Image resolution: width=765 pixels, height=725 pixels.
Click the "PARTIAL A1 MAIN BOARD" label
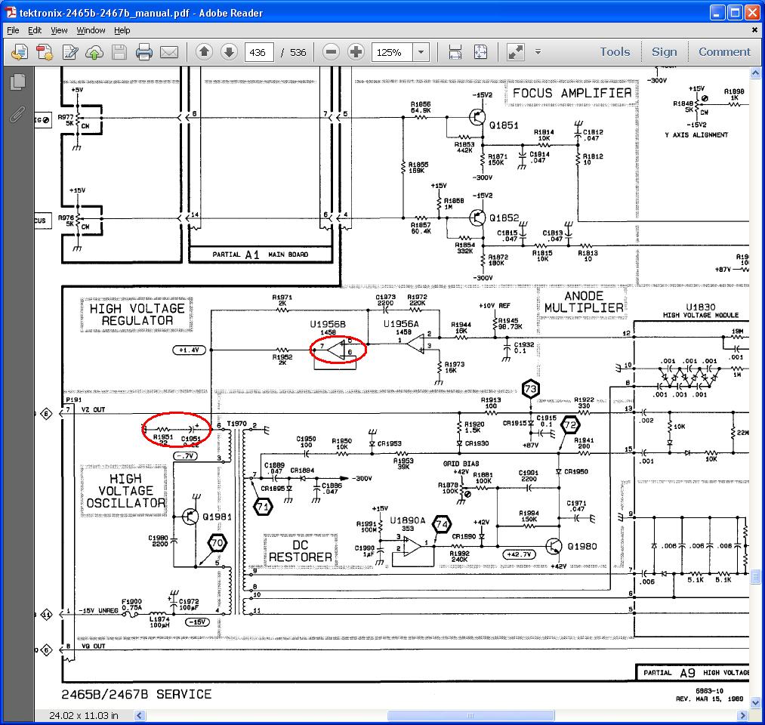click(x=260, y=255)
